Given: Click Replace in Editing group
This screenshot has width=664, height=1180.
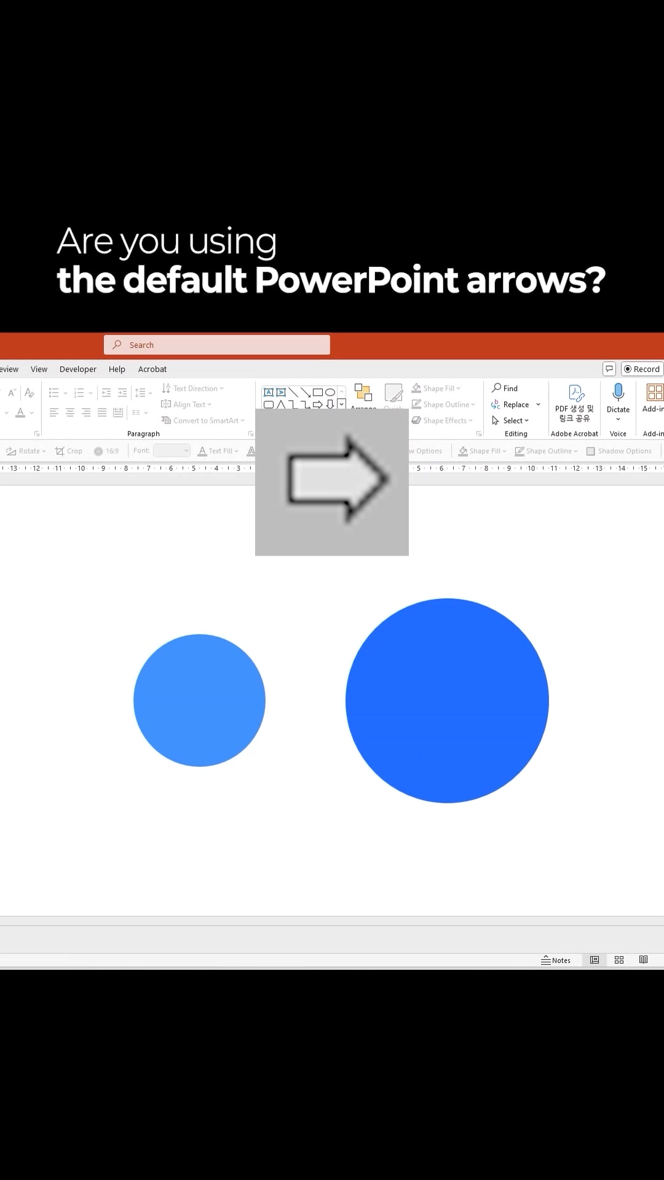Looking at the screenshot, I should (510, 404).
